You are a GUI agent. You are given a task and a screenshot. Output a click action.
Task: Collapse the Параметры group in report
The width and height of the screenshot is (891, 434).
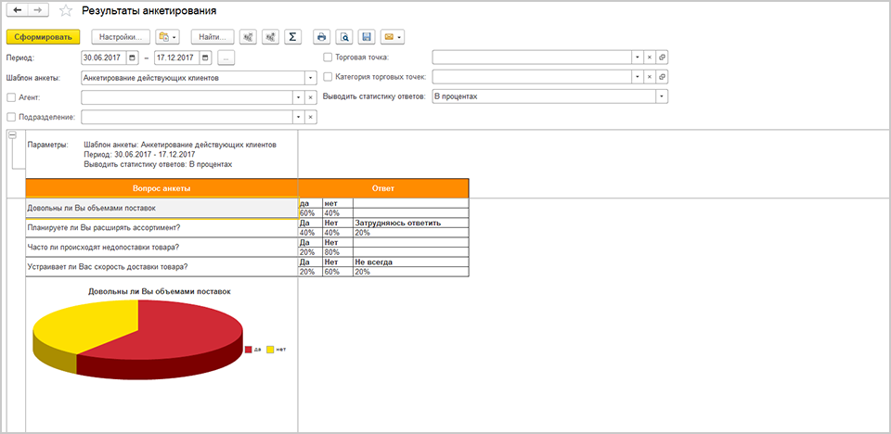coord(14,134)
